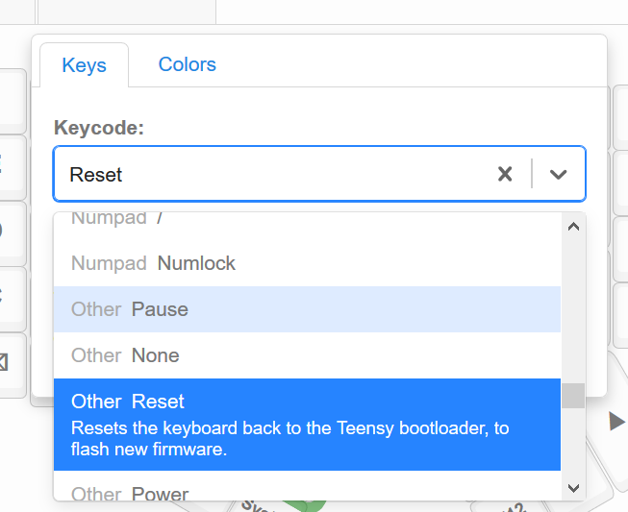Click the scrollbar track above the thumb
The height and width of the screenshot is (512, 628).
[x=573, y=310]
